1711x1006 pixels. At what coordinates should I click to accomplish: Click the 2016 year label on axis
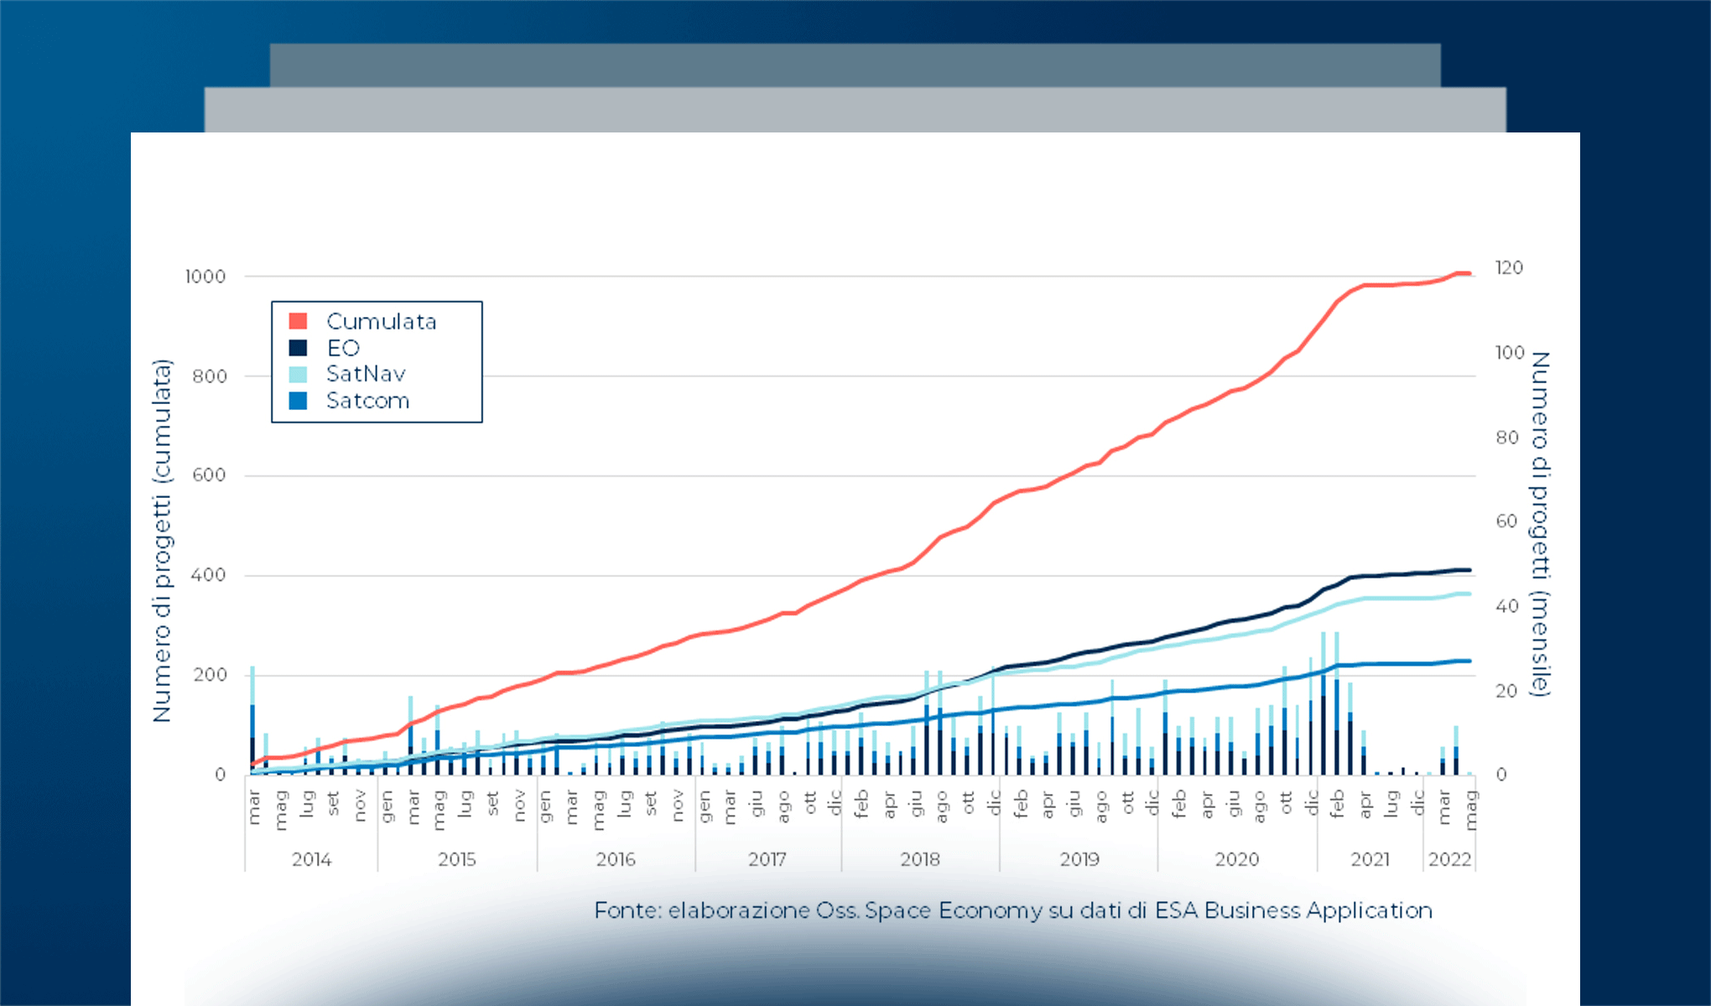click(616, 859)
